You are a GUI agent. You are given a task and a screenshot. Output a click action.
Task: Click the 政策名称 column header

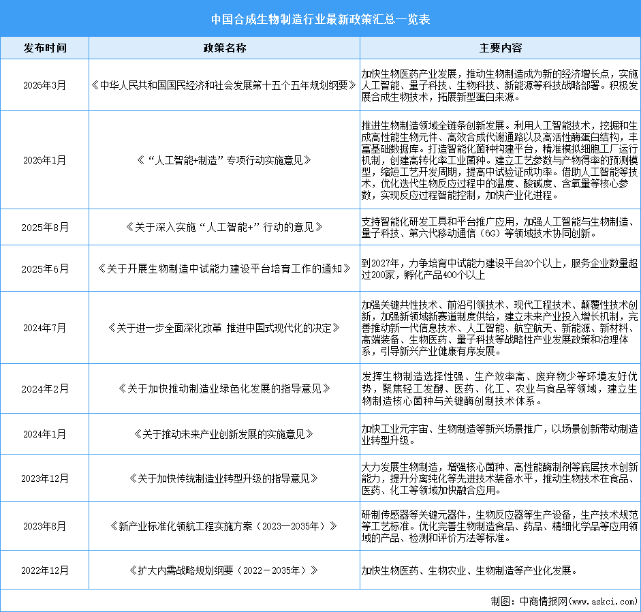click(x=224, y=48)
